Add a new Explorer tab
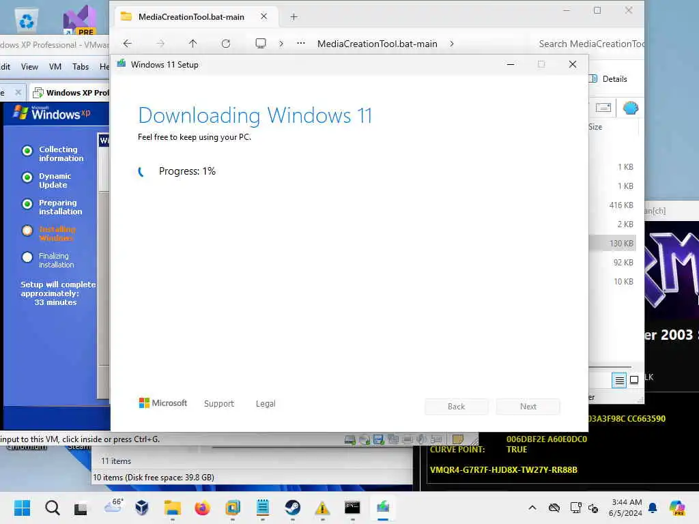The width and height of the screenshot is (699, 524). (x=294, y=17)
